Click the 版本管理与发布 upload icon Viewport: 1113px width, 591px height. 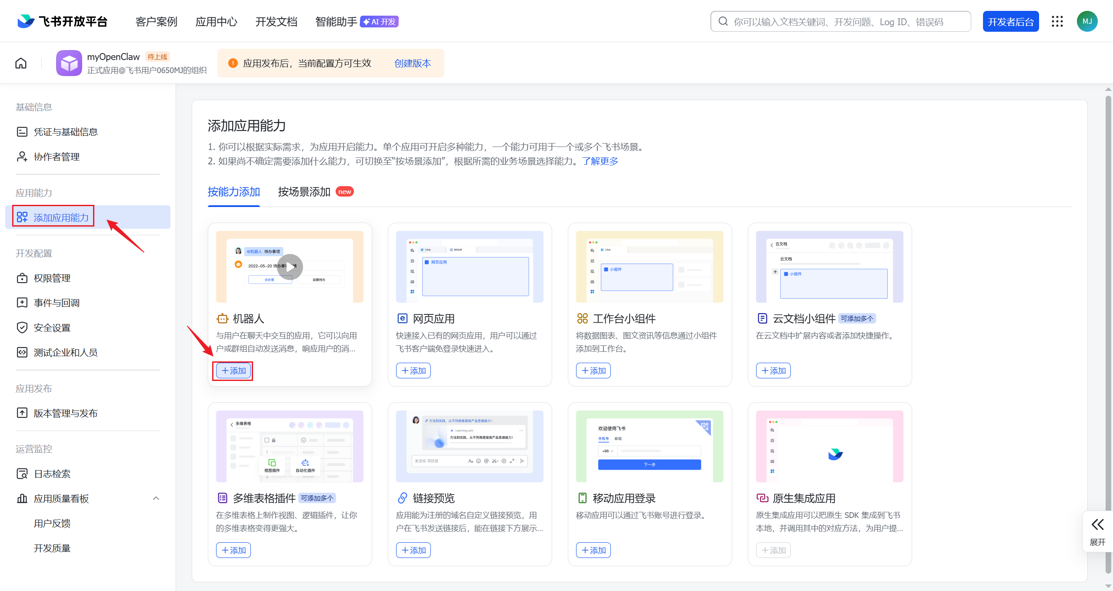[22, 413]
